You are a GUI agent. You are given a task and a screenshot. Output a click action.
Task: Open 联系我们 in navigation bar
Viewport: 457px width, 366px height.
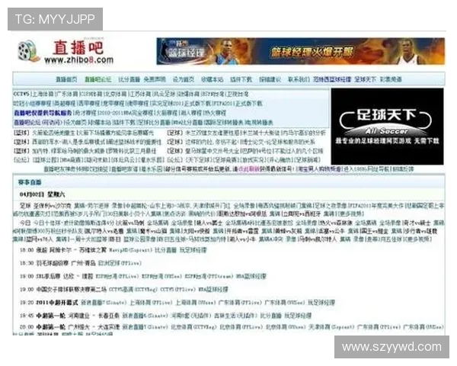[x=299, y=79]
